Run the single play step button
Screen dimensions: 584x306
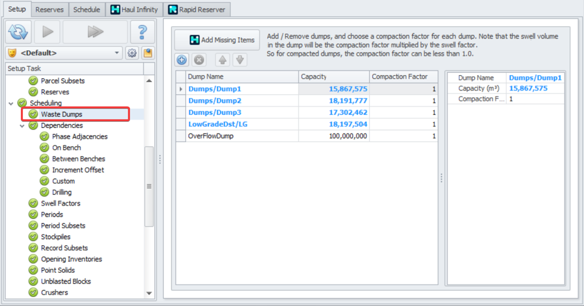[48, 32]
